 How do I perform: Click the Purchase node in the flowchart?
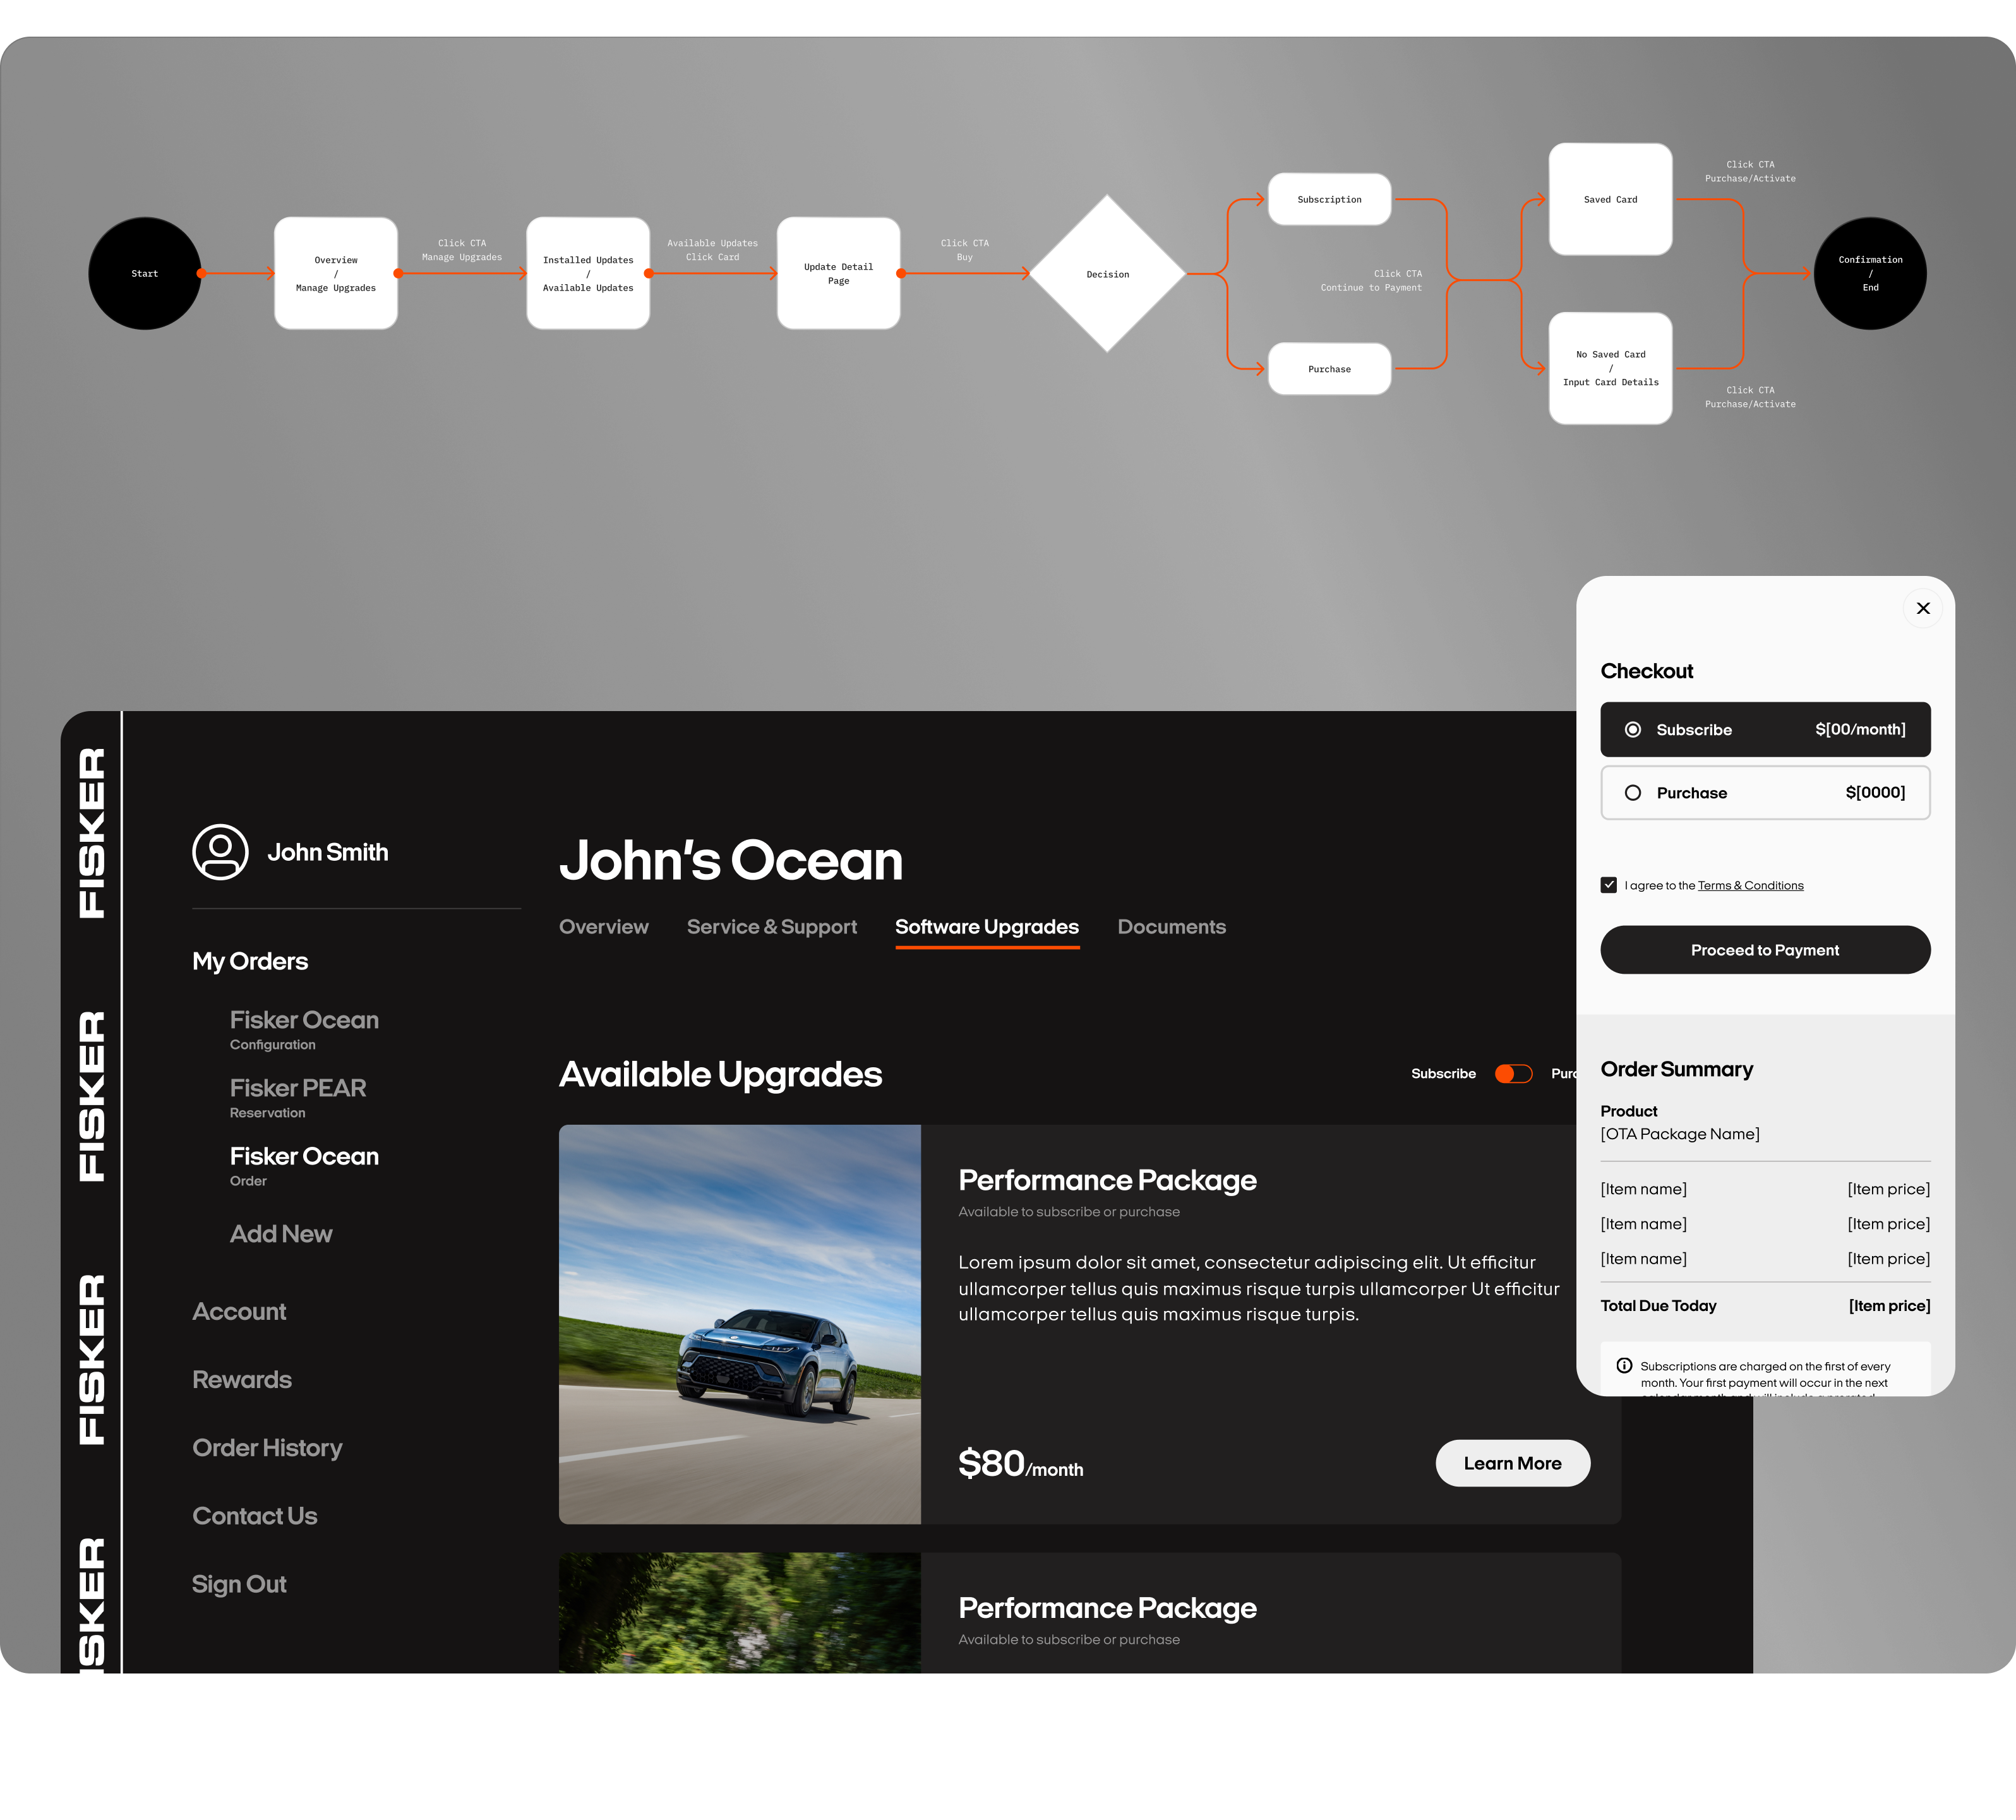(1329, 369)
